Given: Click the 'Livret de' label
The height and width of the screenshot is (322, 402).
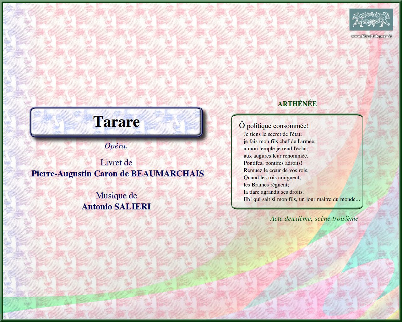Looking at the screenshot, I should pyautogui.click(x=116, y=163).
